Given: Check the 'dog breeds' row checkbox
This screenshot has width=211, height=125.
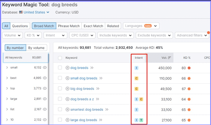Looking at the screenshot, I should pos(60,67).
